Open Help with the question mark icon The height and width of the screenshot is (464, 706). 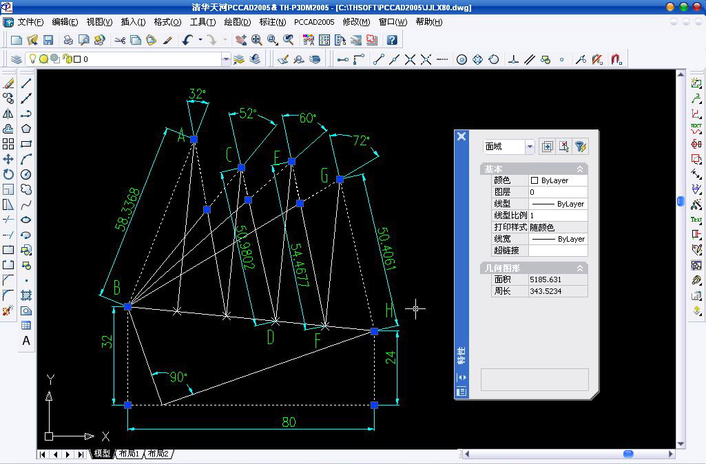[392, 40]
